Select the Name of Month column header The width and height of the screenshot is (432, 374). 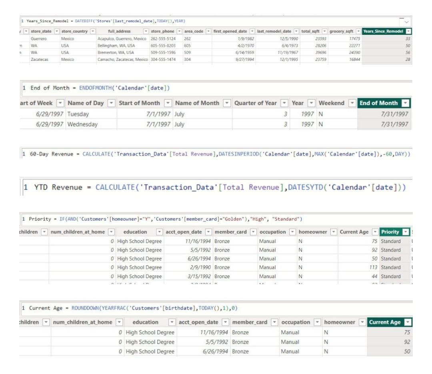198,103
